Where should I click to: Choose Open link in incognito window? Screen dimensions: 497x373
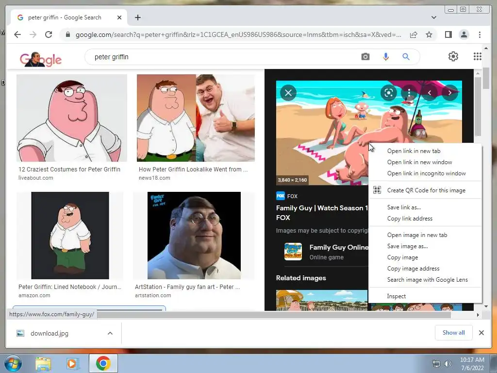click(x=425, y=173)
